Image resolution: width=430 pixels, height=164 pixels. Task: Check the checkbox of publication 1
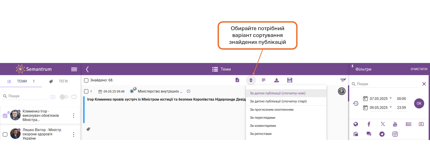[86, 91]
